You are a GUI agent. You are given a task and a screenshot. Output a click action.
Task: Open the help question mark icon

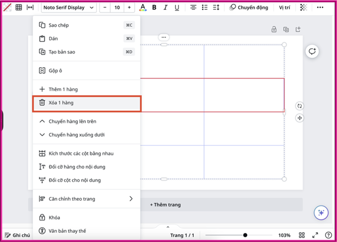click(x=329, y=235)
